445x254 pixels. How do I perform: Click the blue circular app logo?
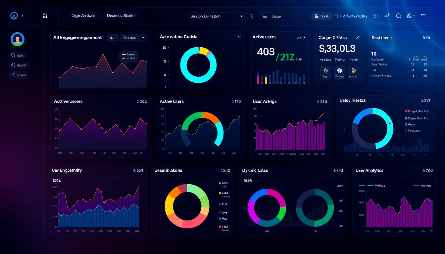[x=14, y=16]
